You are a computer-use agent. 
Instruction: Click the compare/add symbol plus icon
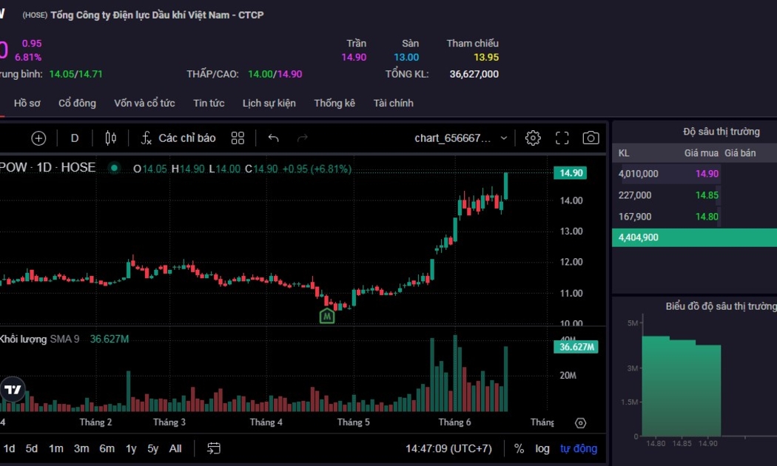point(38,138)
